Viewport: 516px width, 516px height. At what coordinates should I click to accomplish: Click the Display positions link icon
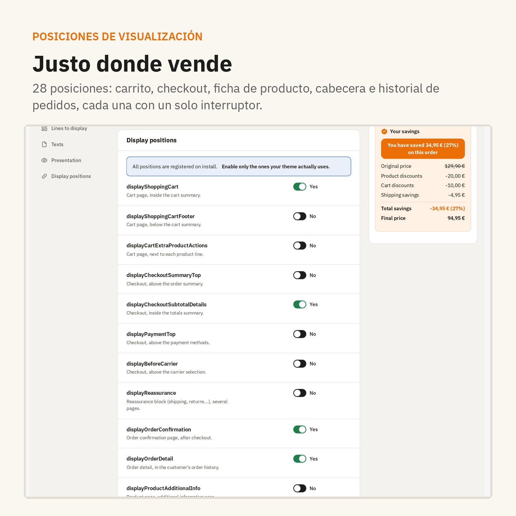click(x=45, y=176)
